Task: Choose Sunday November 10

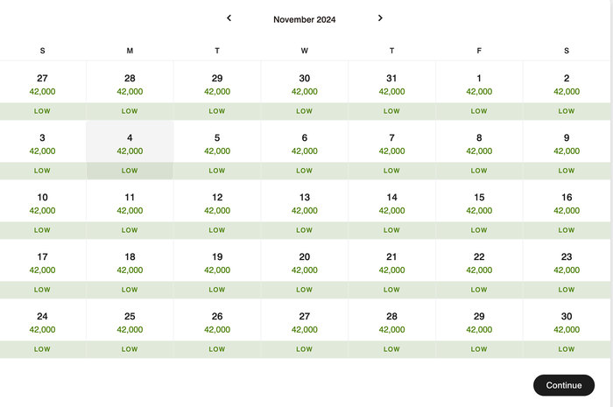Action: coord(43,209)
